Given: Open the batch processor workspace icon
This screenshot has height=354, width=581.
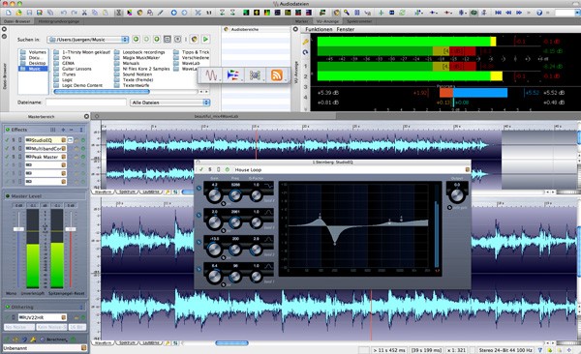Looking at the screenshot, I should point(255,75).
